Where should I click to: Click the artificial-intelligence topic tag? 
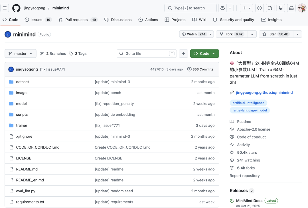[x=248, y=103]
